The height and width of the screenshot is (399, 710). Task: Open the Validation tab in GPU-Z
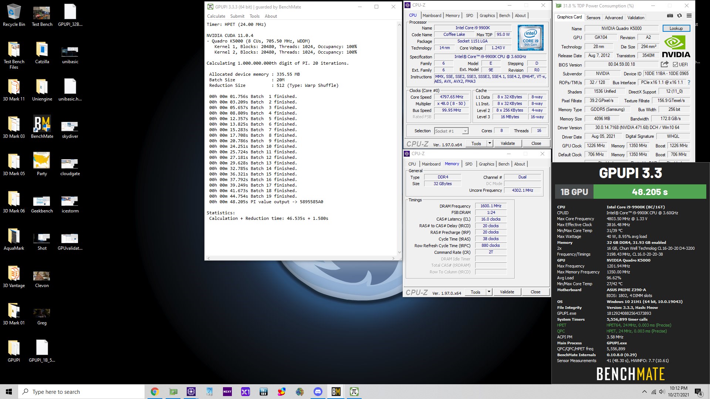(x=636, y=18)
